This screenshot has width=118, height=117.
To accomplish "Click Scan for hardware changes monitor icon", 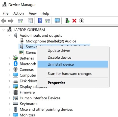I will 57,21.
